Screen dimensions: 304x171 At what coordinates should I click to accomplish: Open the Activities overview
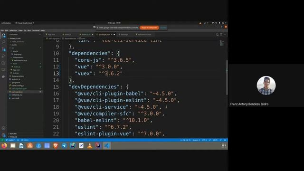pos(6,23)
